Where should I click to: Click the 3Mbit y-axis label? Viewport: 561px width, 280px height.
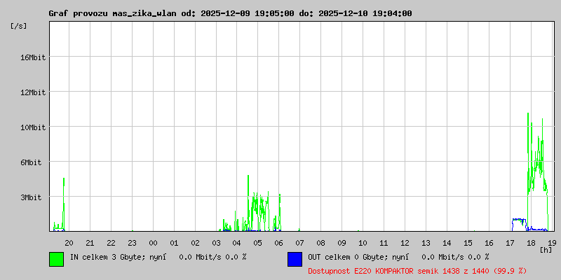click(x=30, y=197)
